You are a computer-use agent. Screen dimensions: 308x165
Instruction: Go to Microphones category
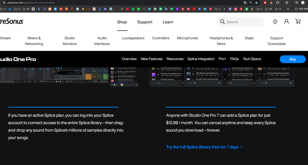(x=187, y=38)
